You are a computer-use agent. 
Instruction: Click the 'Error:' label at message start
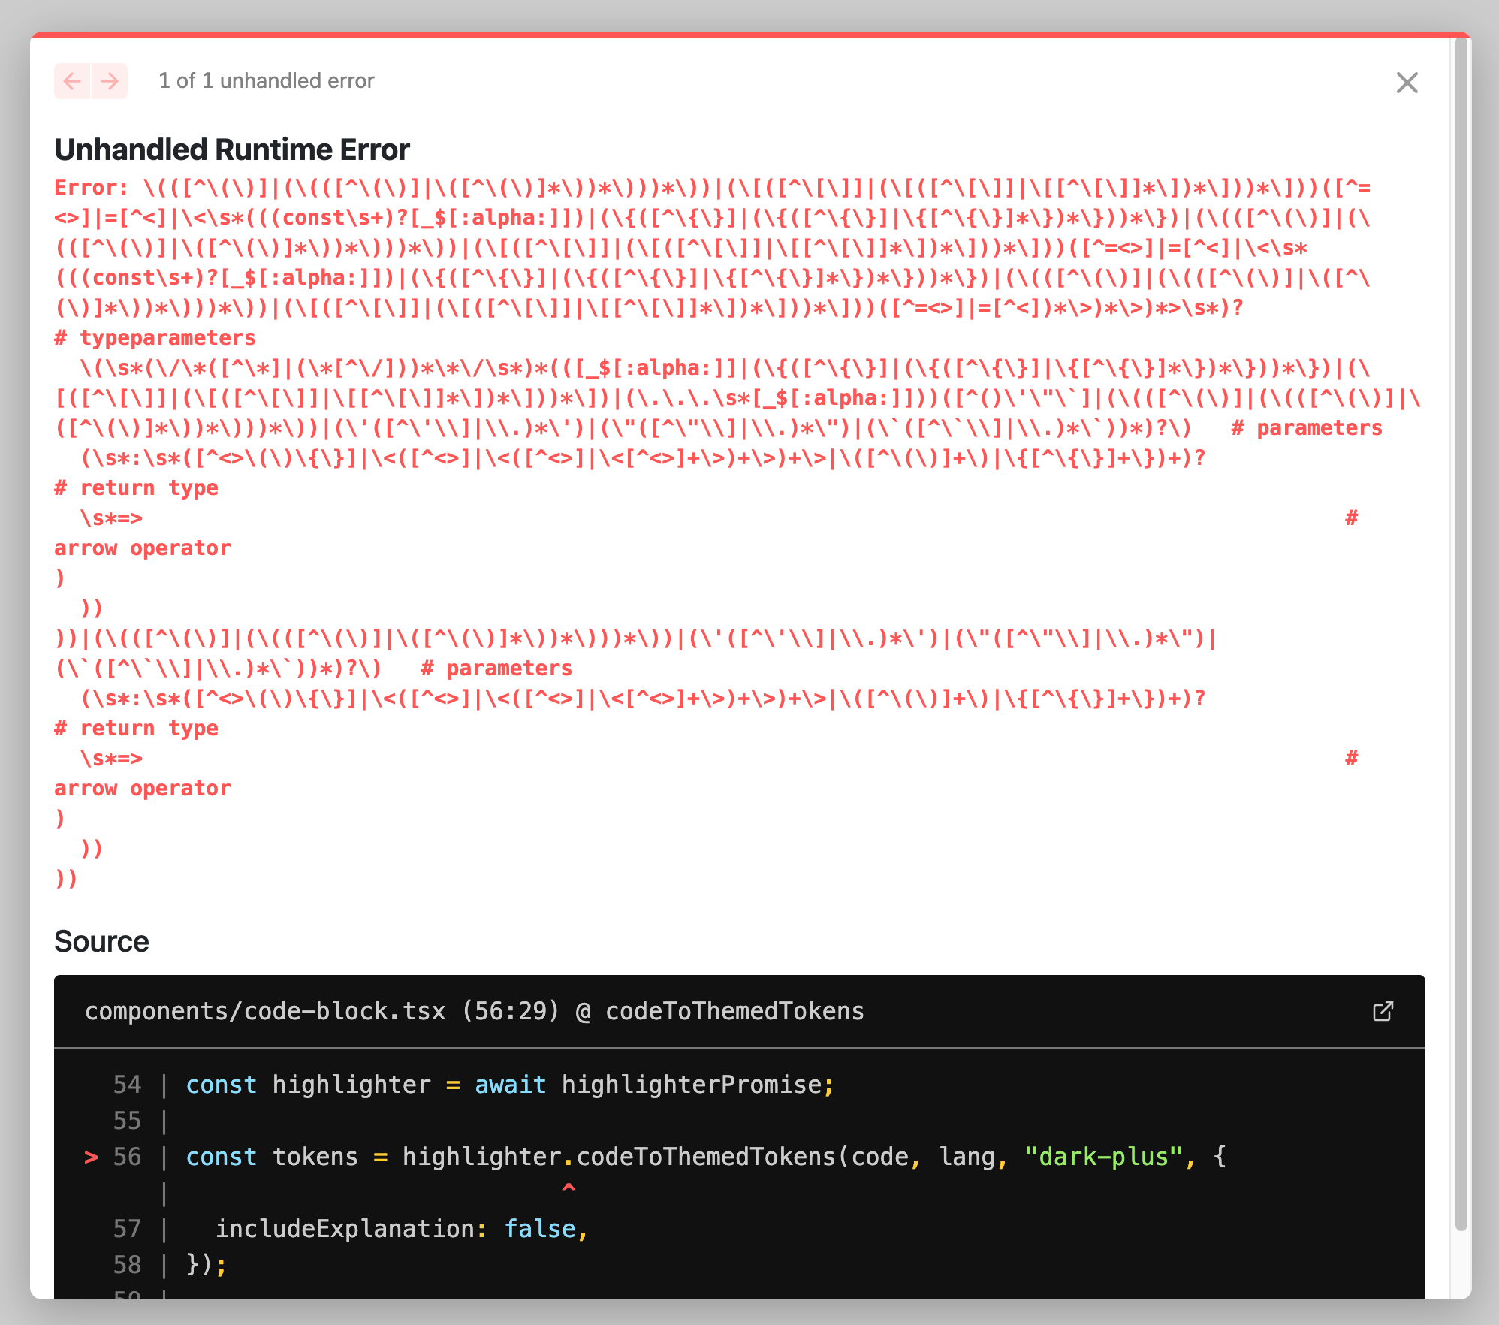click(x=91, y=188)
